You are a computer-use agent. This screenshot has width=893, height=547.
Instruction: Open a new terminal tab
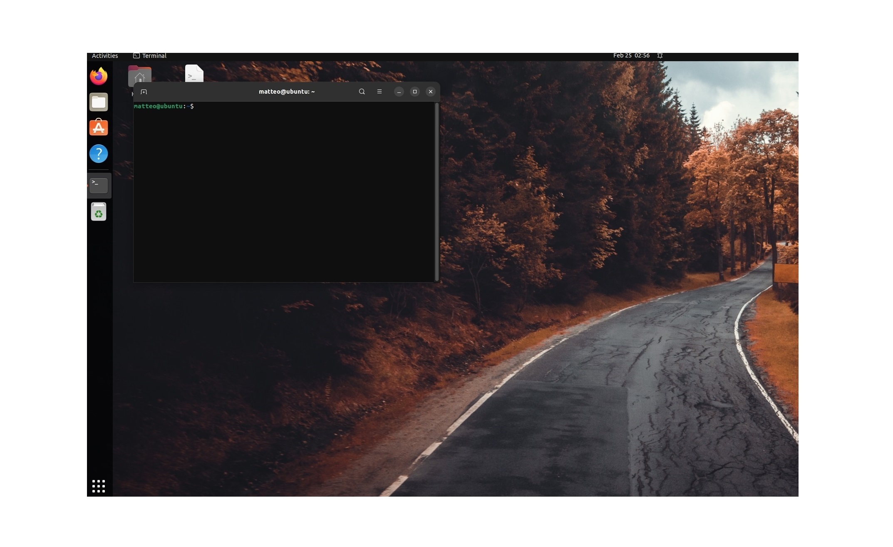pyautogui.click(x=144, y=92)
